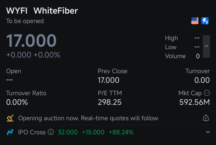Tap the +88.24% IPO Cross change
The height and width of the screenshot is (145, 216).
(x=121, y=132)
